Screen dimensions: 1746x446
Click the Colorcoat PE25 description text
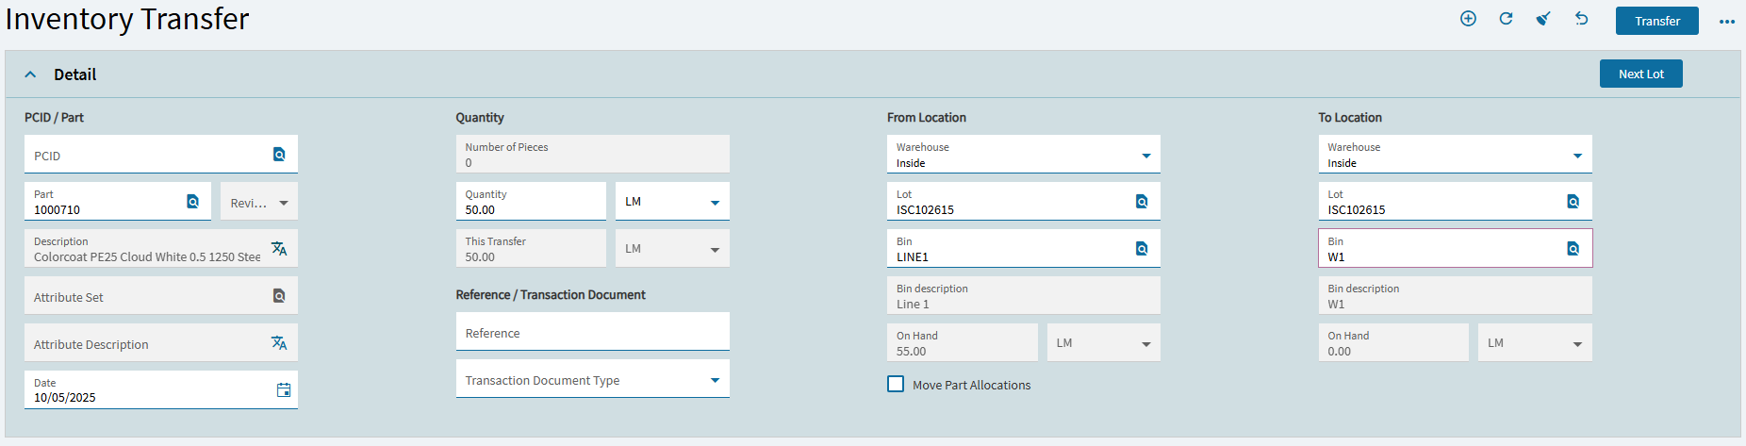tap(147, 256)
